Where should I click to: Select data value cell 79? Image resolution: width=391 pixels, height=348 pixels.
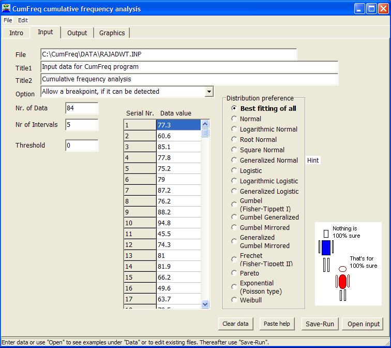click(x=178, y=179)
